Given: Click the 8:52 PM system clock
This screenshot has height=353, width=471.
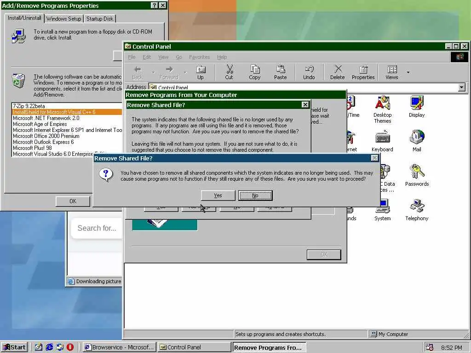Looking at the screenshot, I should click(x=452, y=347).
